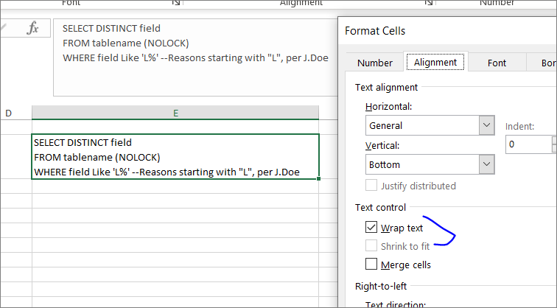This screenshot has height=308, width=557.
Task: Click the Indent value field
Action: tap(528, 144)
